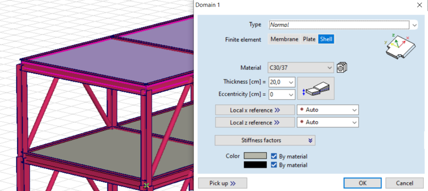Select Membrane finite element type

coord(284,39)
